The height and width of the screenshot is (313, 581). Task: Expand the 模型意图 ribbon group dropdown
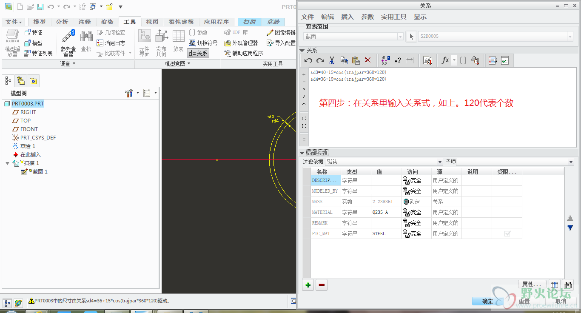click(x=178, y=64)
